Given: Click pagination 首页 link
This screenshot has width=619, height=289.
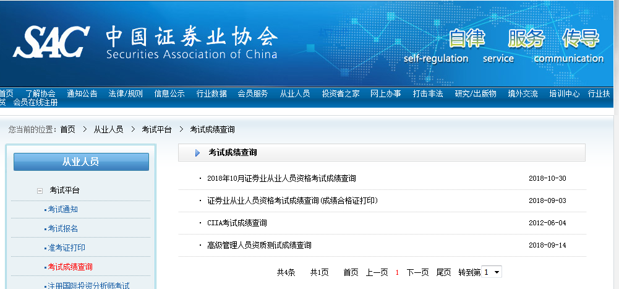Looking at the screenshot, I should (351, 272).
